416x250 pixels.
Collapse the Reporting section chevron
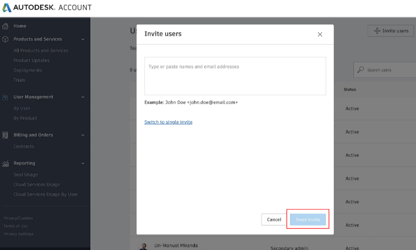[83, 164]
